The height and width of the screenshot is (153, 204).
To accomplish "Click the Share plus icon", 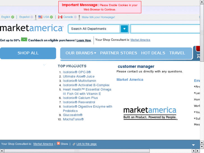I will 58,143.
